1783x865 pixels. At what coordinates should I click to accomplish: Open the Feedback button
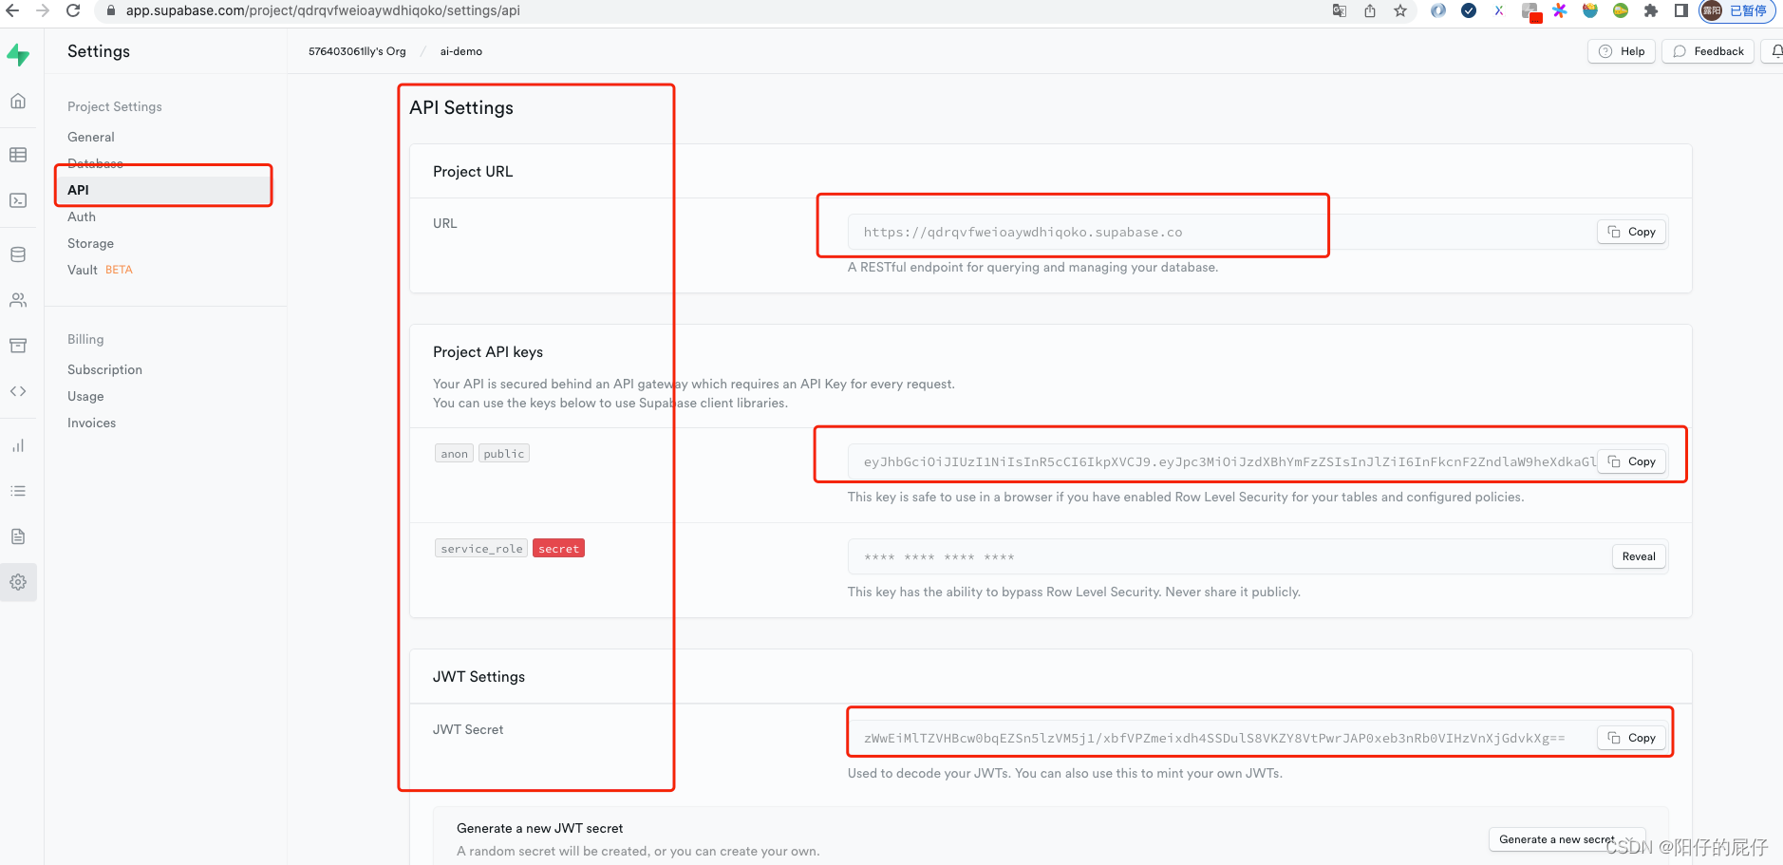(x=1708, y=51)
